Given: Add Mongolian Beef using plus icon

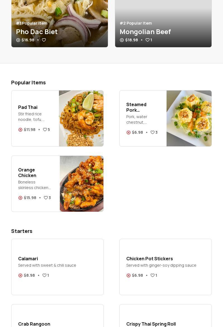Looking at the screenshot, I should click(122, 40).
